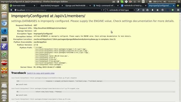
Task: Open the red round launcher application
Action: click(x=4, y=62)
